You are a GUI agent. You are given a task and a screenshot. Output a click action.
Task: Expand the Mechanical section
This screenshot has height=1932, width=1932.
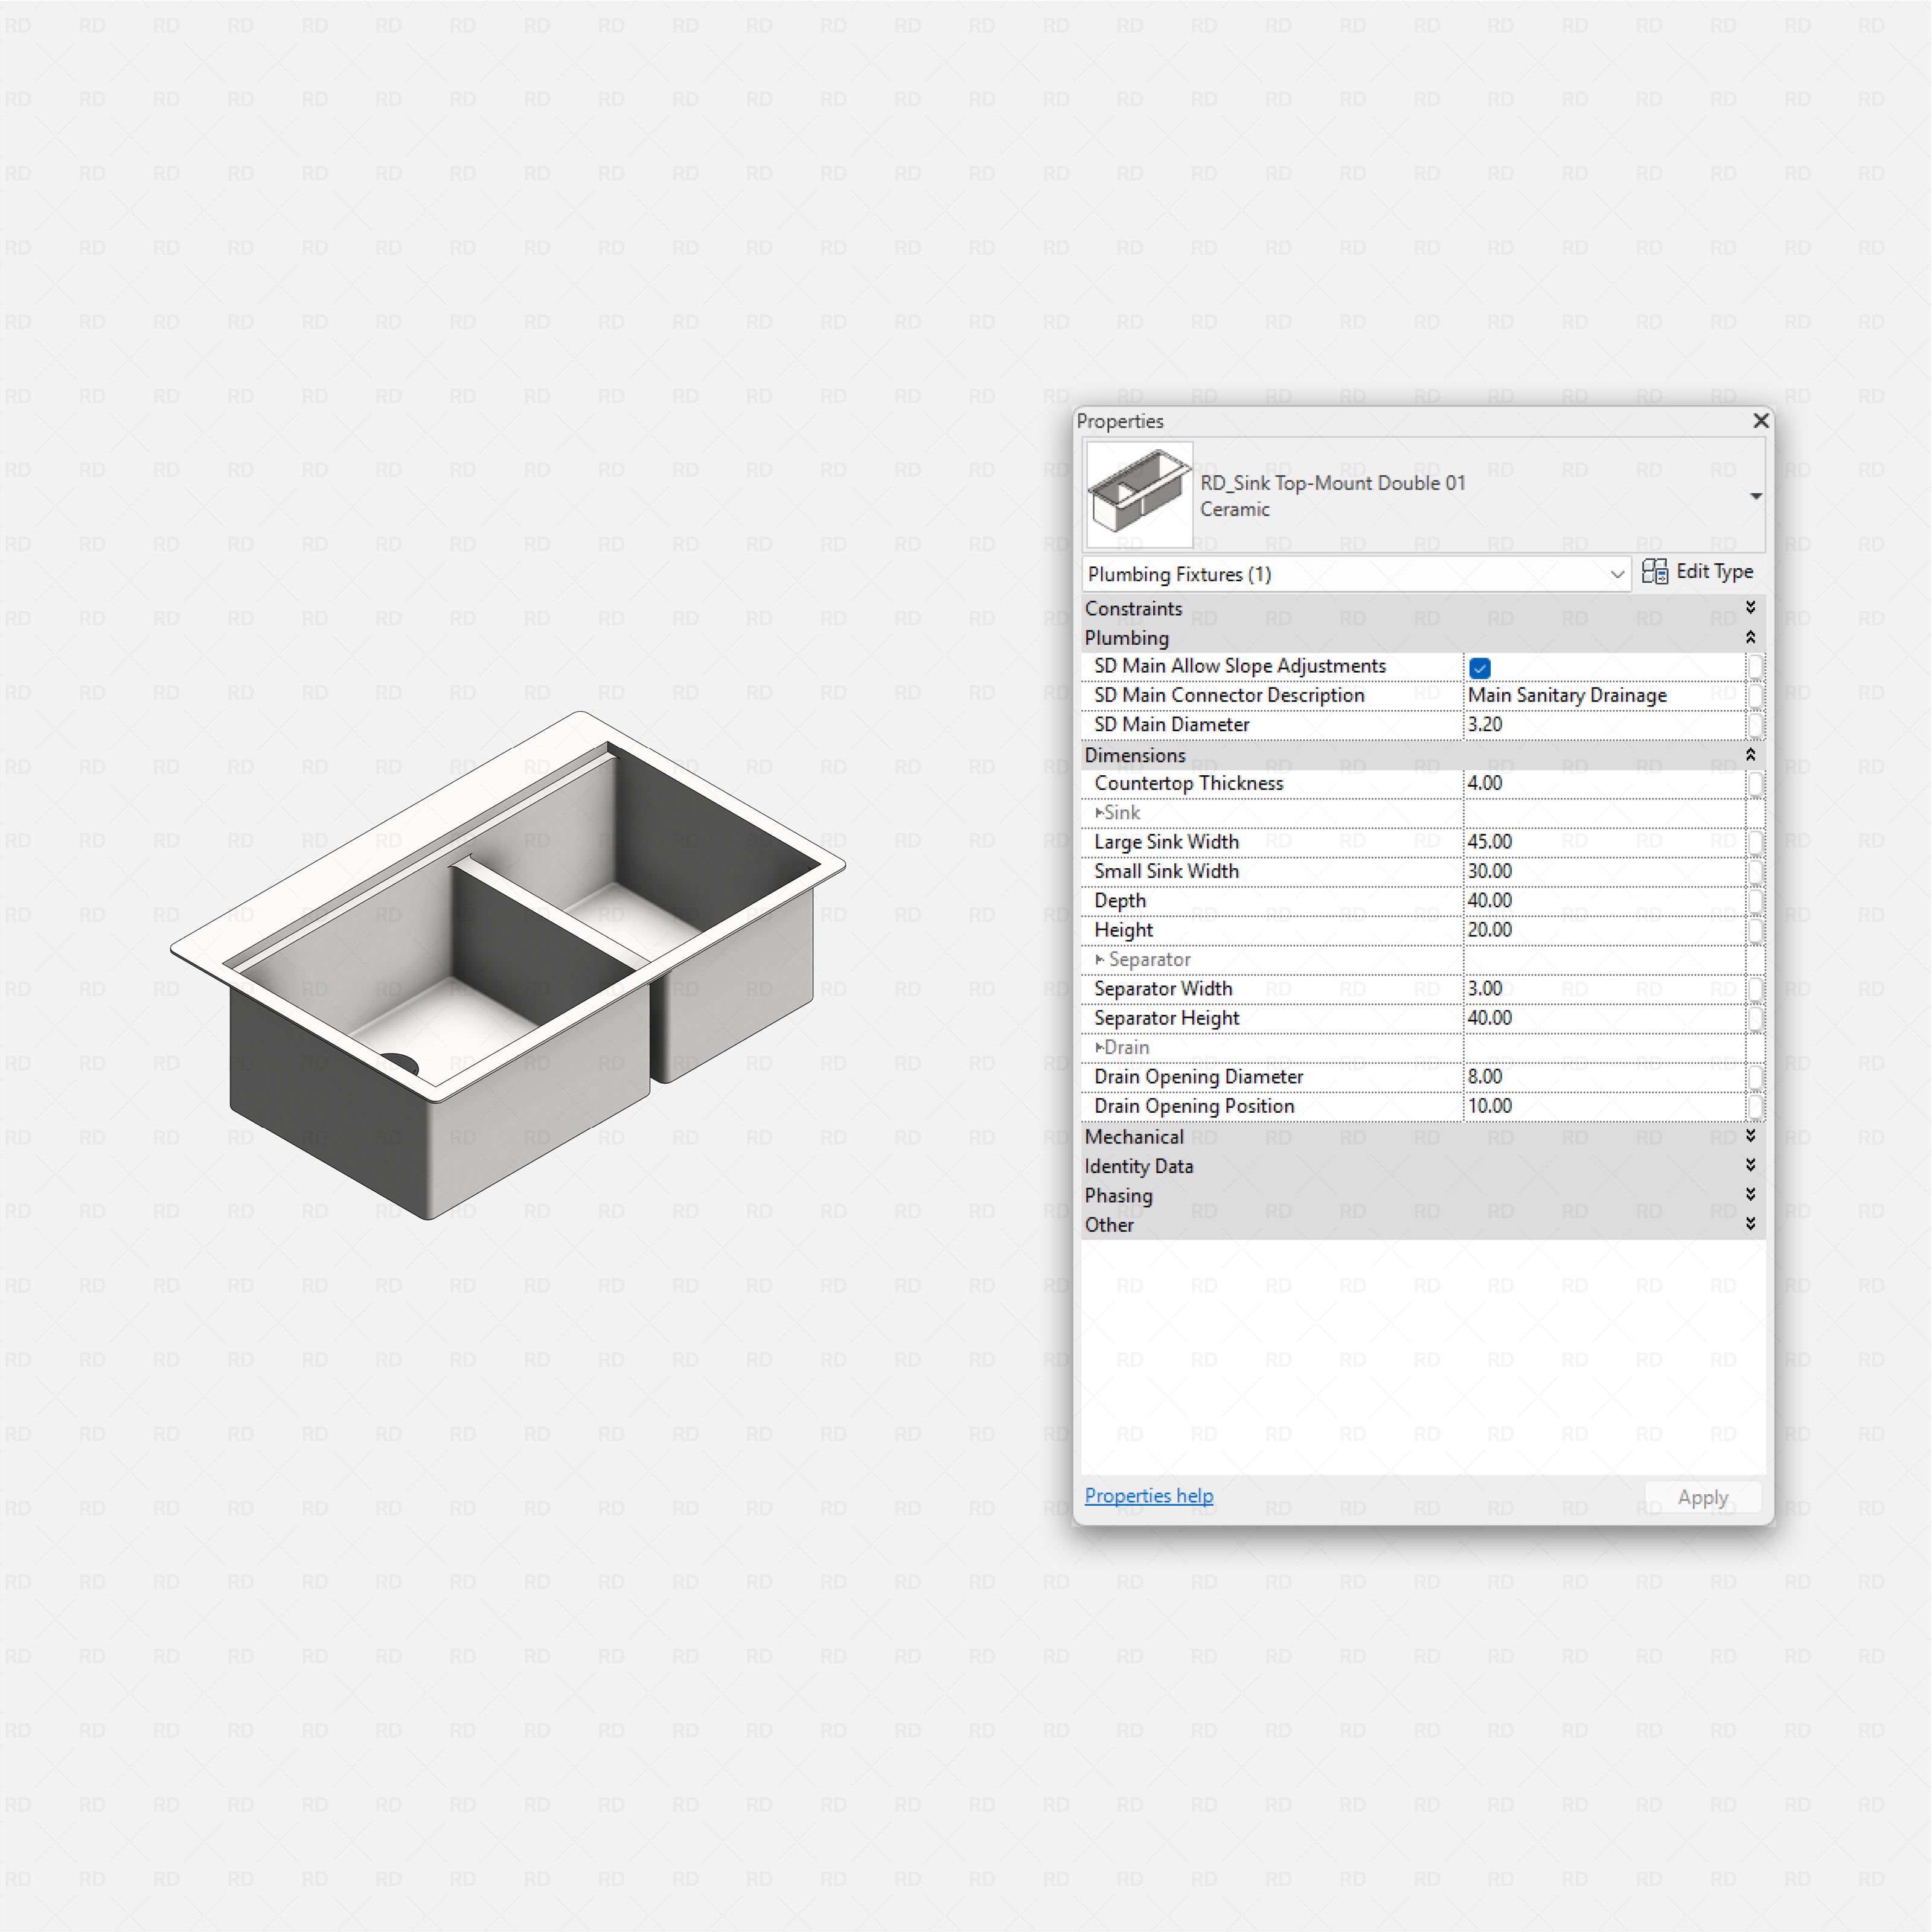1751,1135
